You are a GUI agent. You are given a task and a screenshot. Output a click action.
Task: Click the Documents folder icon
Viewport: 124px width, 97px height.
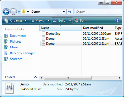[x=6, y=36]
